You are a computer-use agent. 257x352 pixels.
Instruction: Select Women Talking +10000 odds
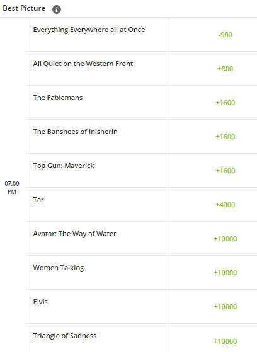click(225, 273)
